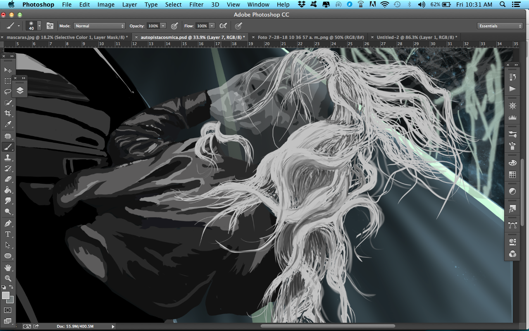This screenshot has width=529, height=331.
Task: Select the Ellipse shape tool
Action: 8,256
